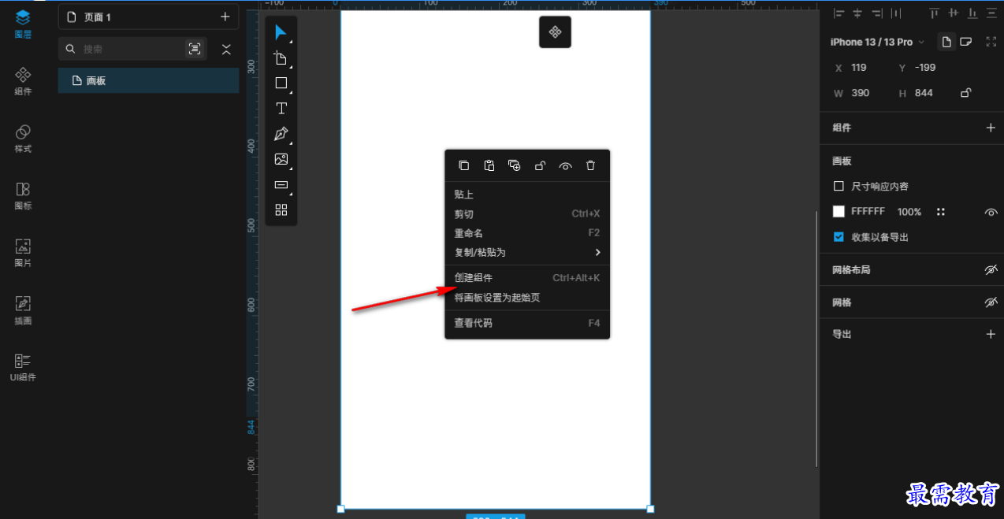Show 网格布局 via its eye icon
Screen dimensions: 1004x519
pyautogui.click(x=991, y=270)
